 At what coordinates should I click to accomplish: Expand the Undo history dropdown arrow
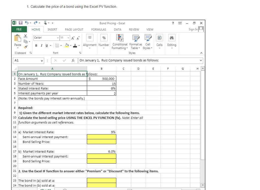[30, 23]
